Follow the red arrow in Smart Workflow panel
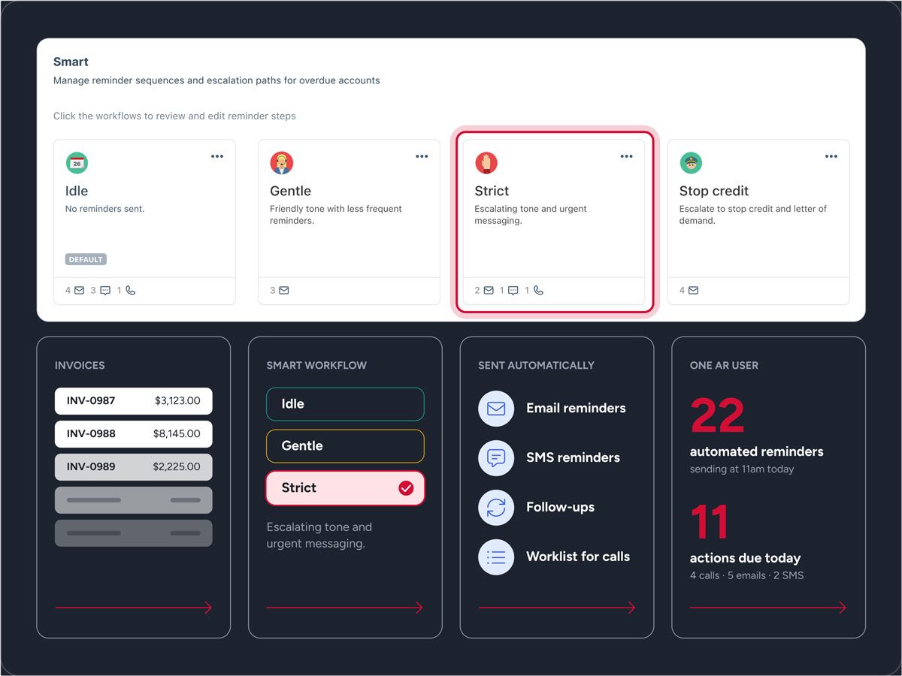This screenshot has height=676, width=902. pos(345,608)
